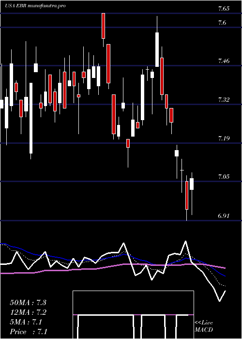Click the '12MA : 7.2' reading

click(28, 312)
